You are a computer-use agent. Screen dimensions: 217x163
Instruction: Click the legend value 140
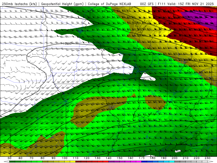(x=108, y=158)
